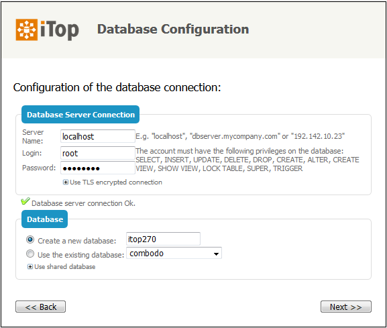Click inside the Password field
The width and height of the screenshot is (387, 328).
click(x=98, y=168)
